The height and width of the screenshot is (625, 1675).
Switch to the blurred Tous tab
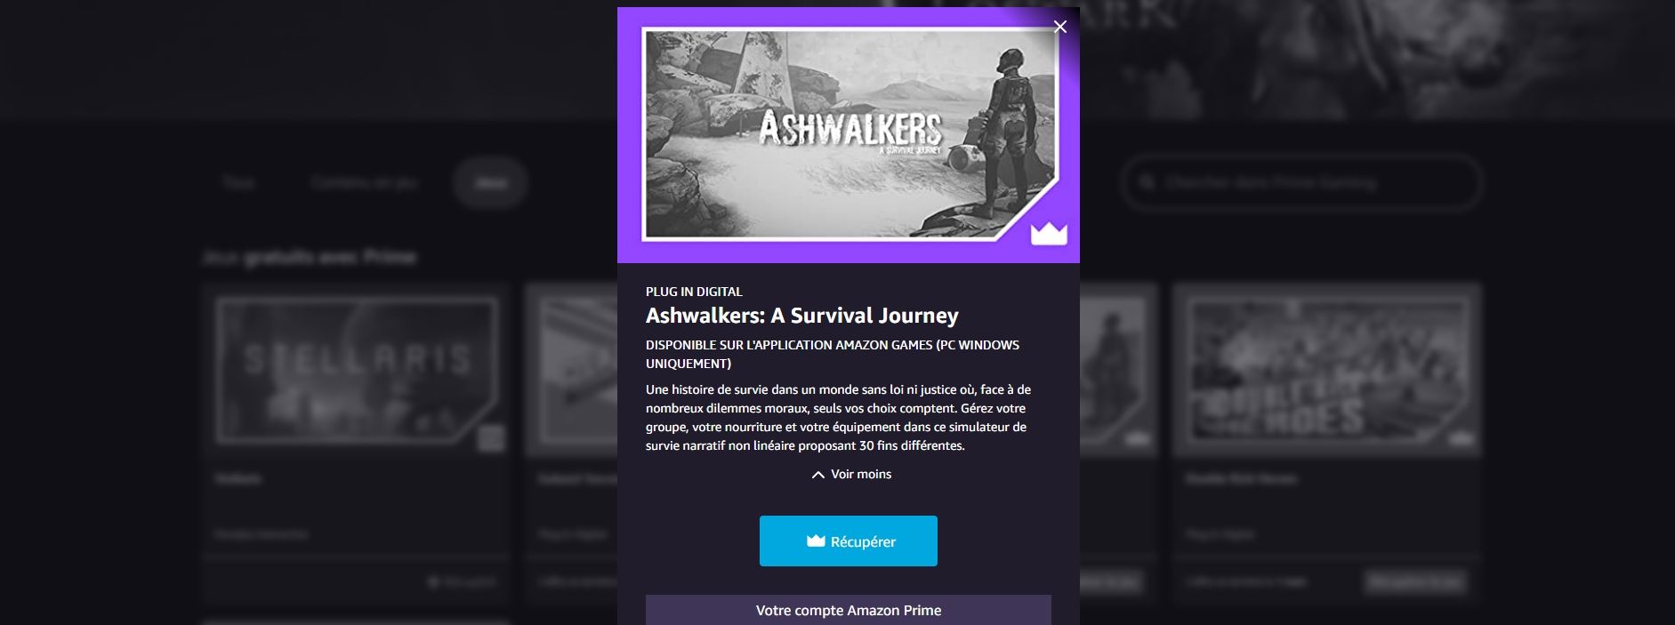point(238,182)
